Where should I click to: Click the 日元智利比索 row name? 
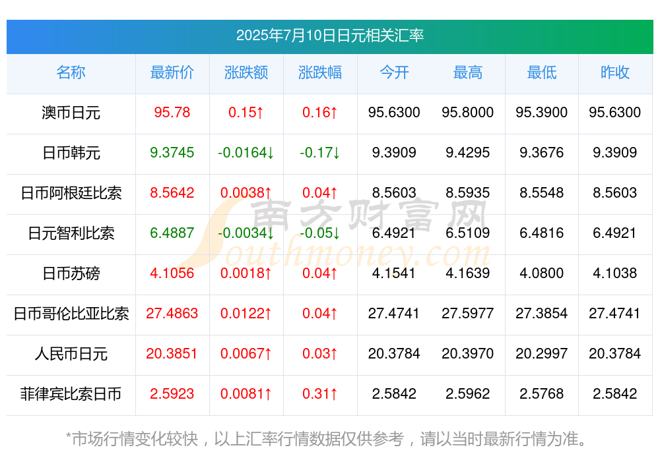[x=71, y=233]
